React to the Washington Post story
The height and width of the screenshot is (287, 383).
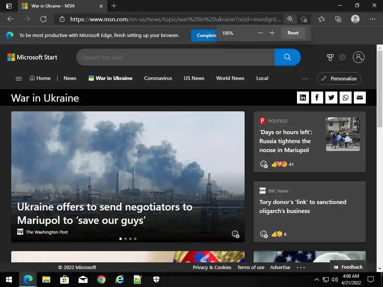pos(236,234)
